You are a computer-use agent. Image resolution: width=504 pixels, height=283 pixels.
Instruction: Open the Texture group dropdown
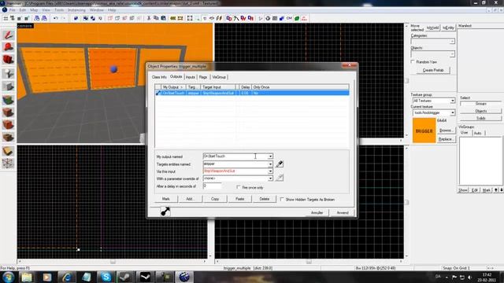[452, 101]
